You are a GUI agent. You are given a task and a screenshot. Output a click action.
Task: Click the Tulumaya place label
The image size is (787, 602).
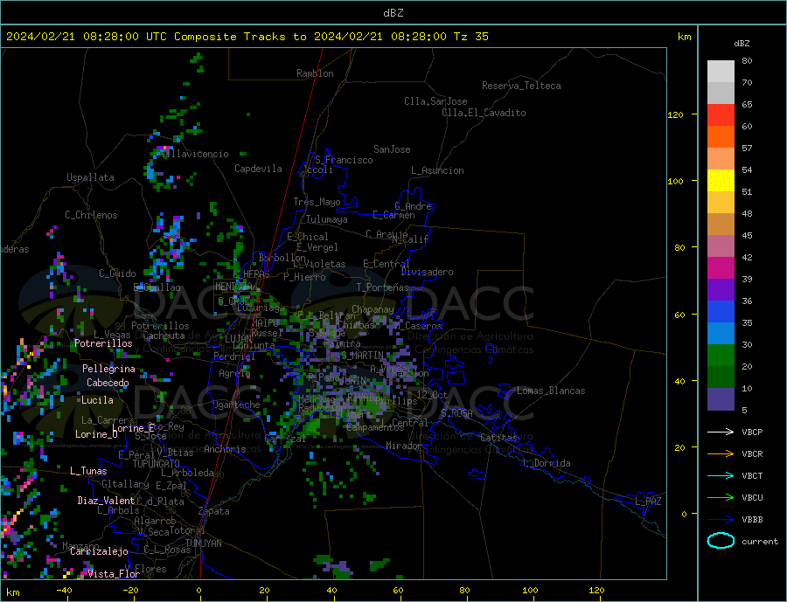click(x=327, y=219)
